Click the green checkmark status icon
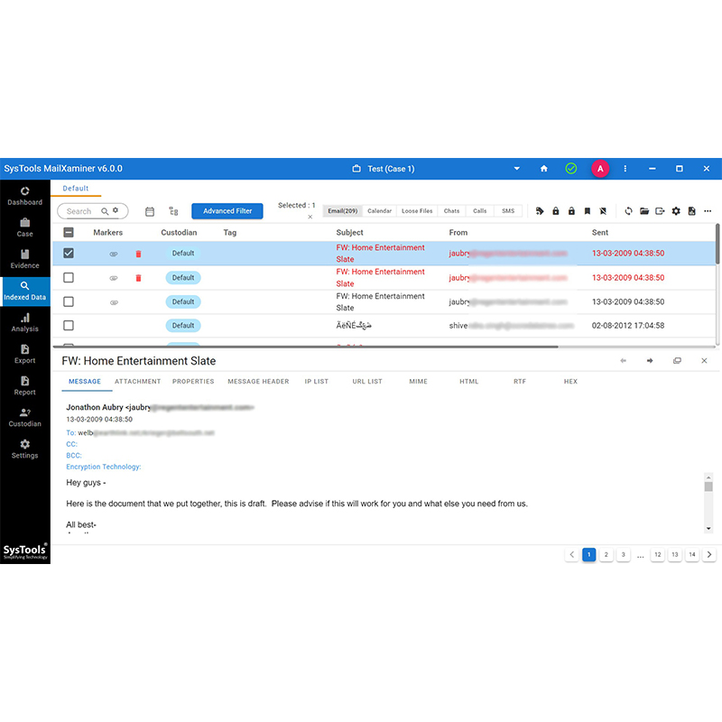The width and height of the screenshot is (722, 722). 571,169
